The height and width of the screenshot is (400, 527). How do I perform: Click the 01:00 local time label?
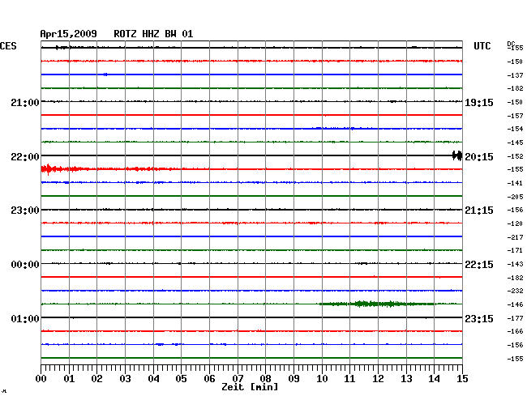25,318
